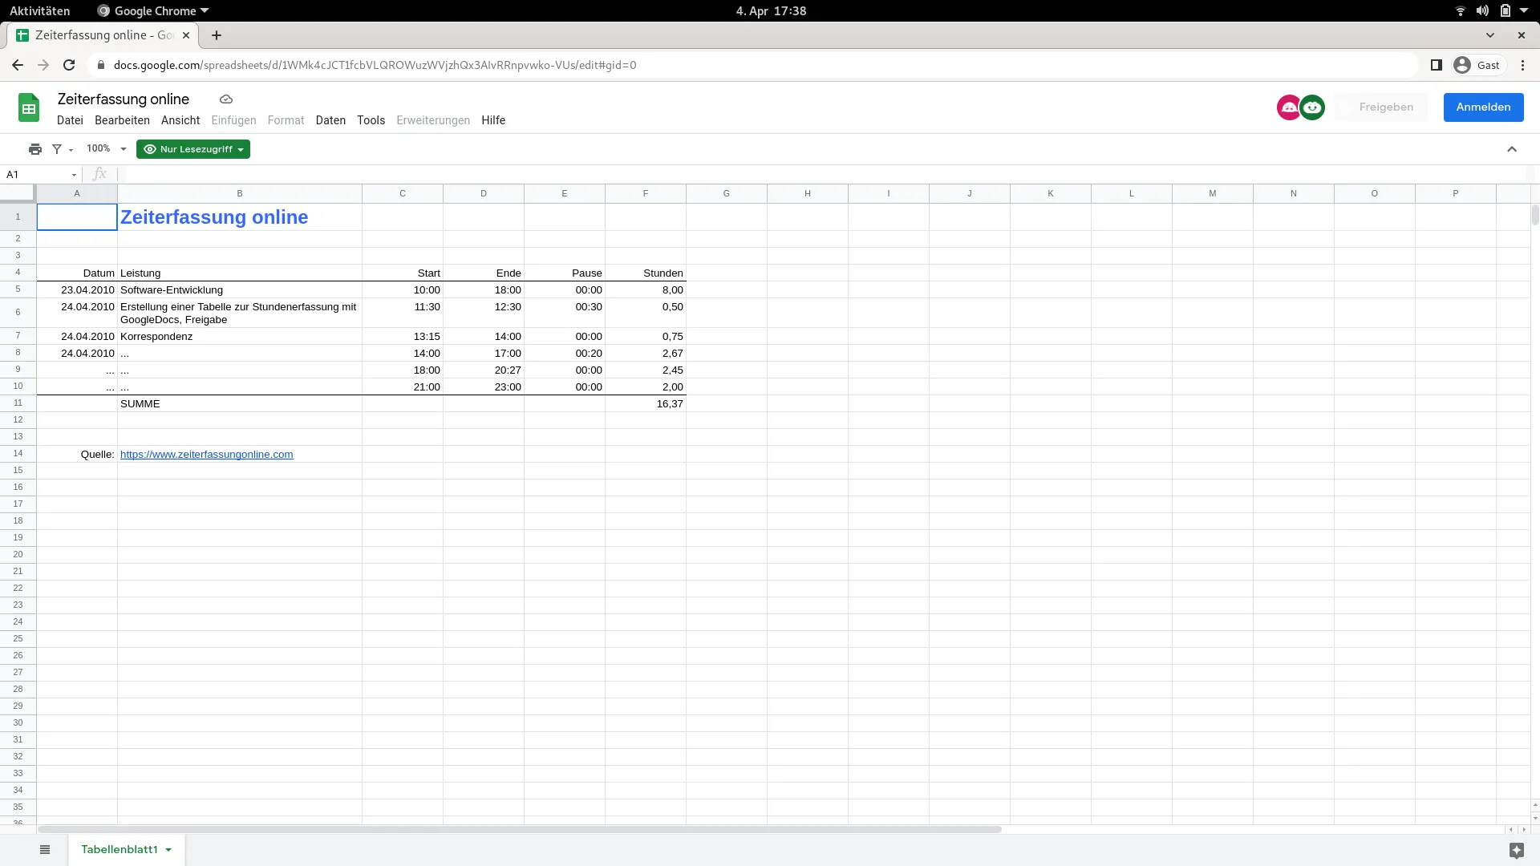
Task: Open the all sheets list icon
Action: [45, 850]
